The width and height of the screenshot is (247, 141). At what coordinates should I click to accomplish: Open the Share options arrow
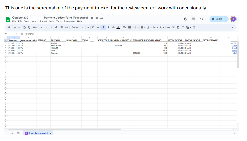point(226,19)
